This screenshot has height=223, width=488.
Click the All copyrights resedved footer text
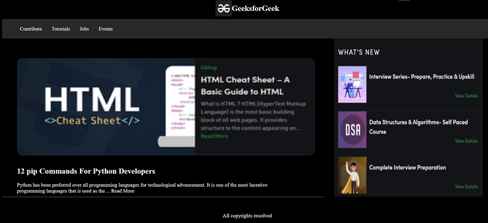247,216
